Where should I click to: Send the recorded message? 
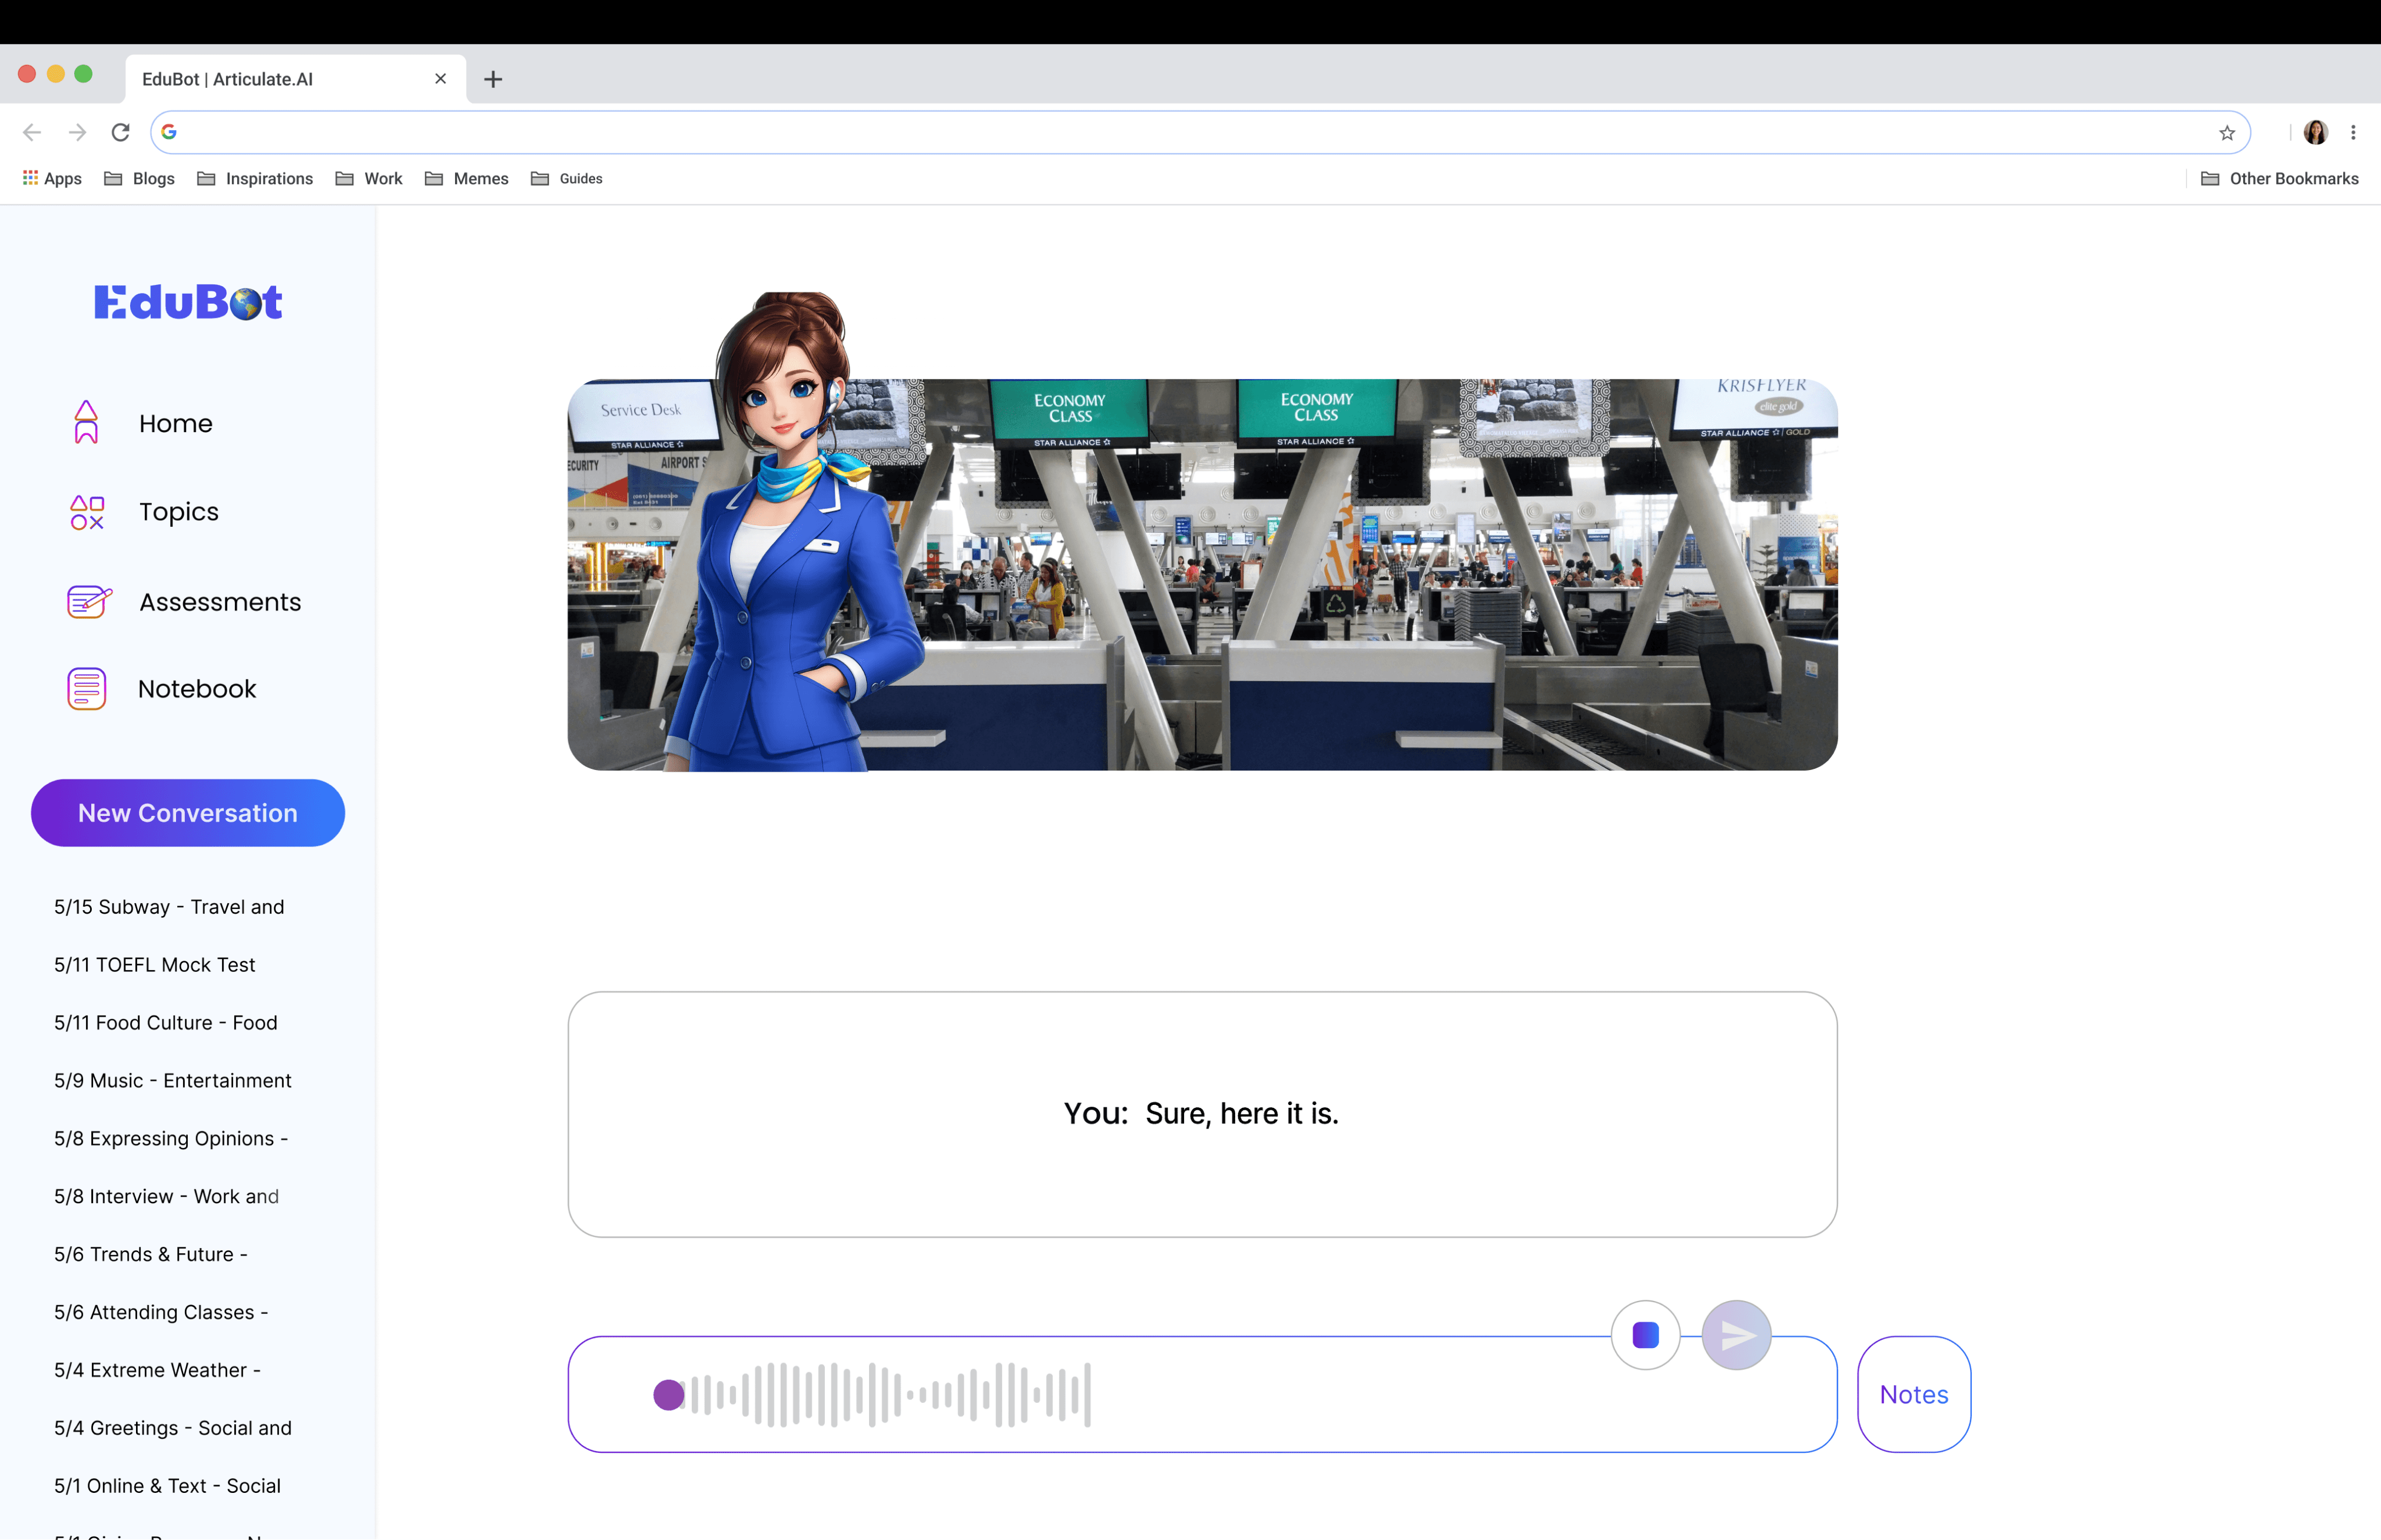coord(1736,1334)
